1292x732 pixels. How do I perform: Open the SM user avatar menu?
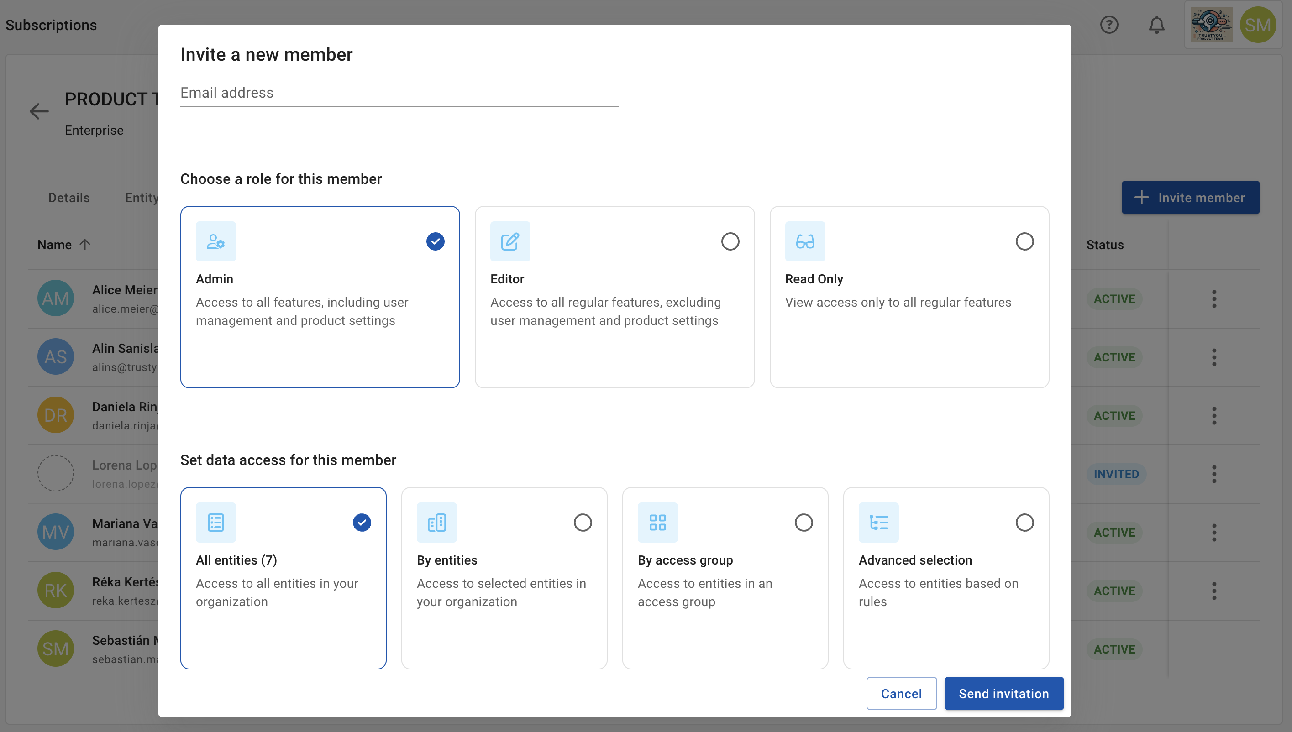coord(1258,25)
